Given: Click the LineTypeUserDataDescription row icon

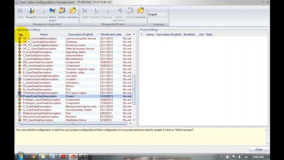Looking at the screenshot, I should 20,76.
